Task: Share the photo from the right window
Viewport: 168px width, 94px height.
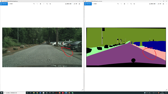Action: coord(159,4)
